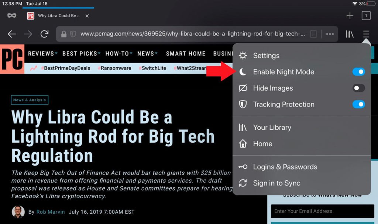This screenshot has height=224, width=378.
Task: Turn on the Hide Images switch
Action: pyautogui.click(x=358, y=88)
